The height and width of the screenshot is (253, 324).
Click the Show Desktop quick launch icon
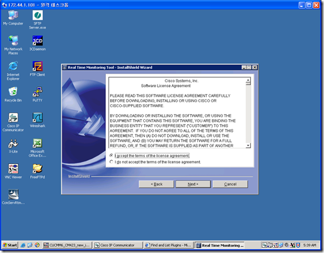tap(30, 245)
